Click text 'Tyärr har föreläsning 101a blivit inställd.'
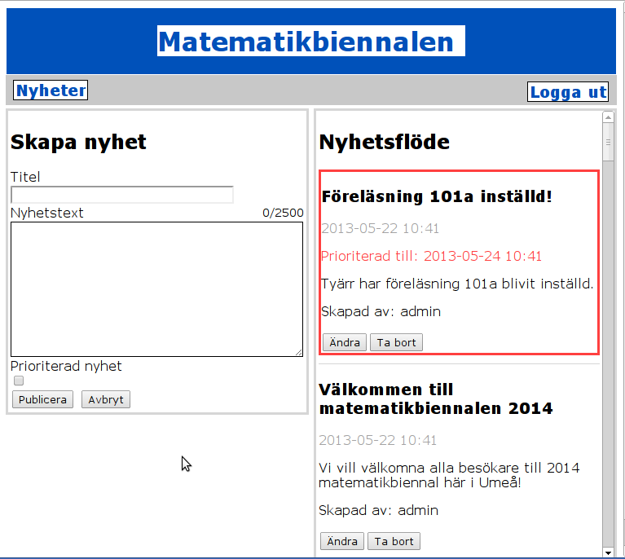 pyautogui.click(x=457, y=284)
